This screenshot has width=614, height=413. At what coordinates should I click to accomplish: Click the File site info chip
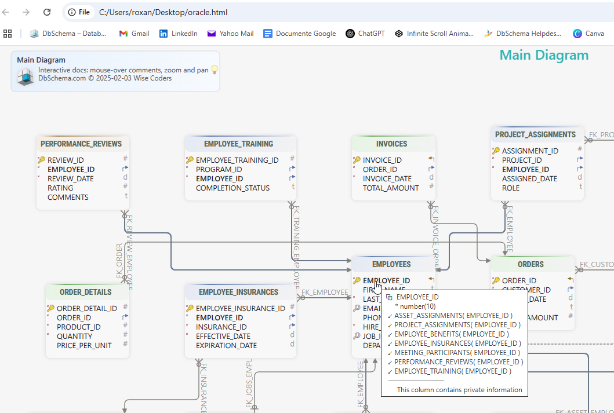click(79, 12)
